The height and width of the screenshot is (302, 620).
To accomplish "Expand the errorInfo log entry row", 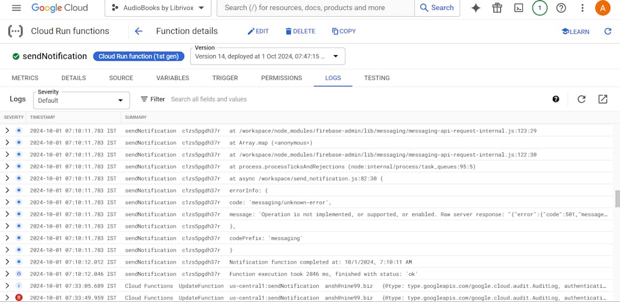I will pos(7,190).
